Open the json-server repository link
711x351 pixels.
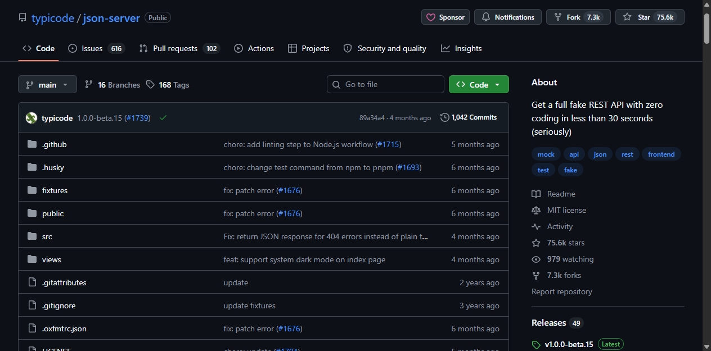point(111,18)
